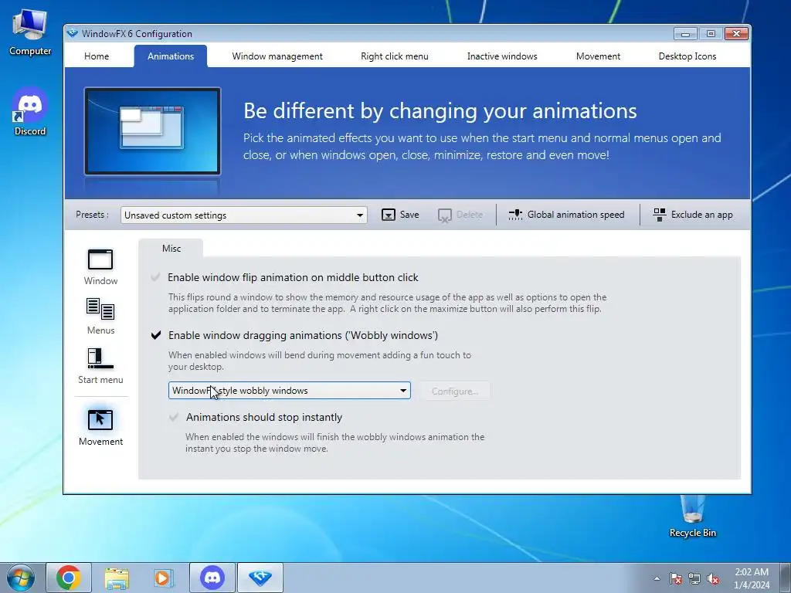
Task: Show hidden system tray icons
Action: pos(657,579)
